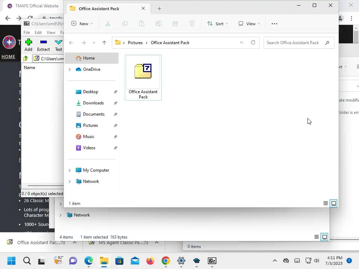This screenshot has height=269, width=359.
Task: Open the 7-Zip Edit menu
Action: click(x=38, y=33)
